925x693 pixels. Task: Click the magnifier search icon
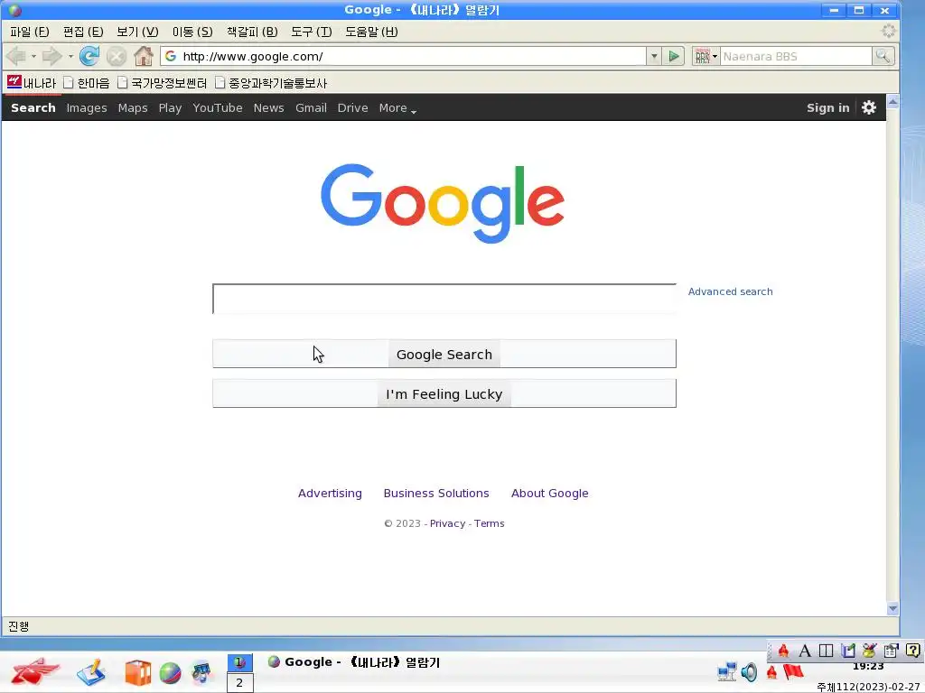click(883, 56)
